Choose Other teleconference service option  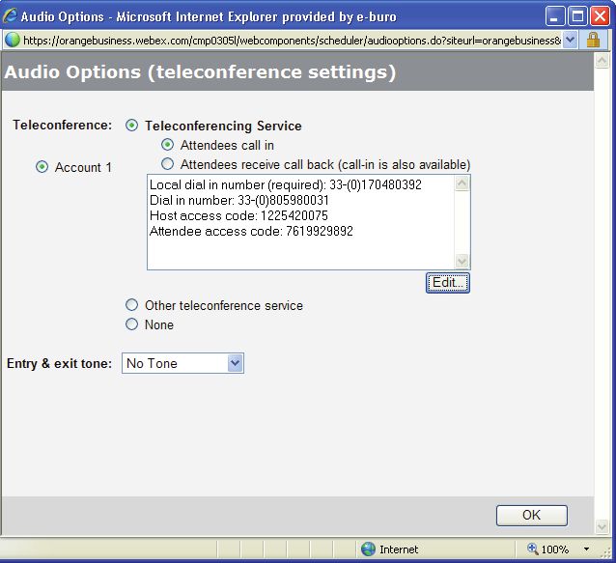pos(131,305)
